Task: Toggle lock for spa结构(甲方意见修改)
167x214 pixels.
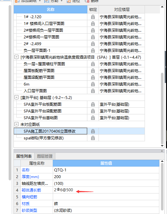Action: coord(93,138)
